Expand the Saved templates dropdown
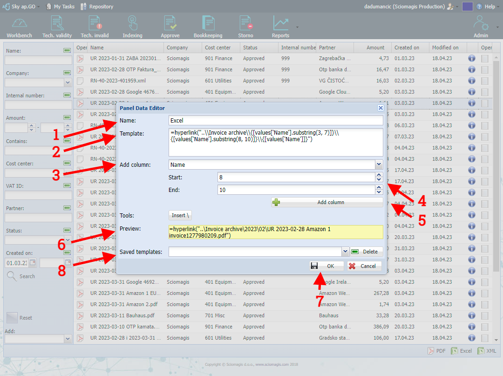503x376 pixels. (x=345, y=252)
